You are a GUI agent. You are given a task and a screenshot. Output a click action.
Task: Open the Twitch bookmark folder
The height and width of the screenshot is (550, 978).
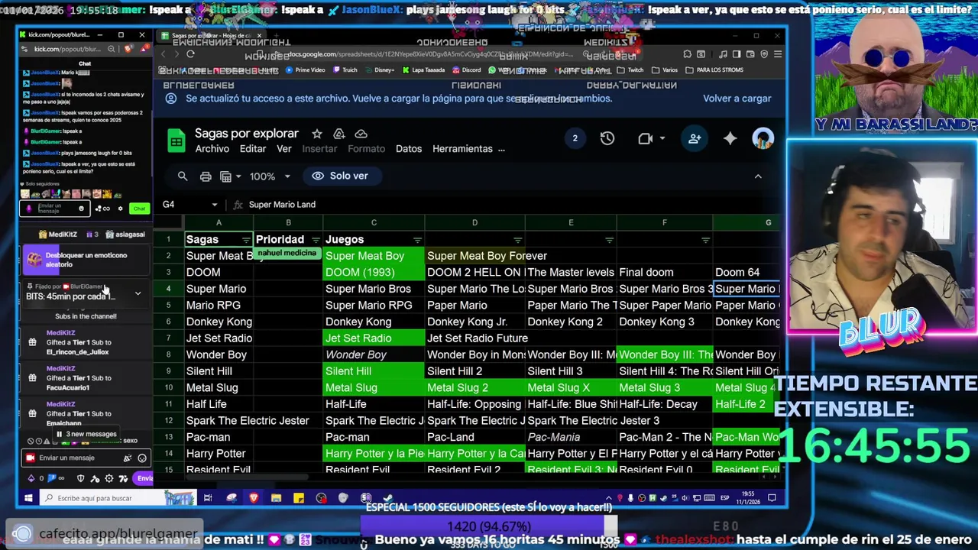coord(630,70)
